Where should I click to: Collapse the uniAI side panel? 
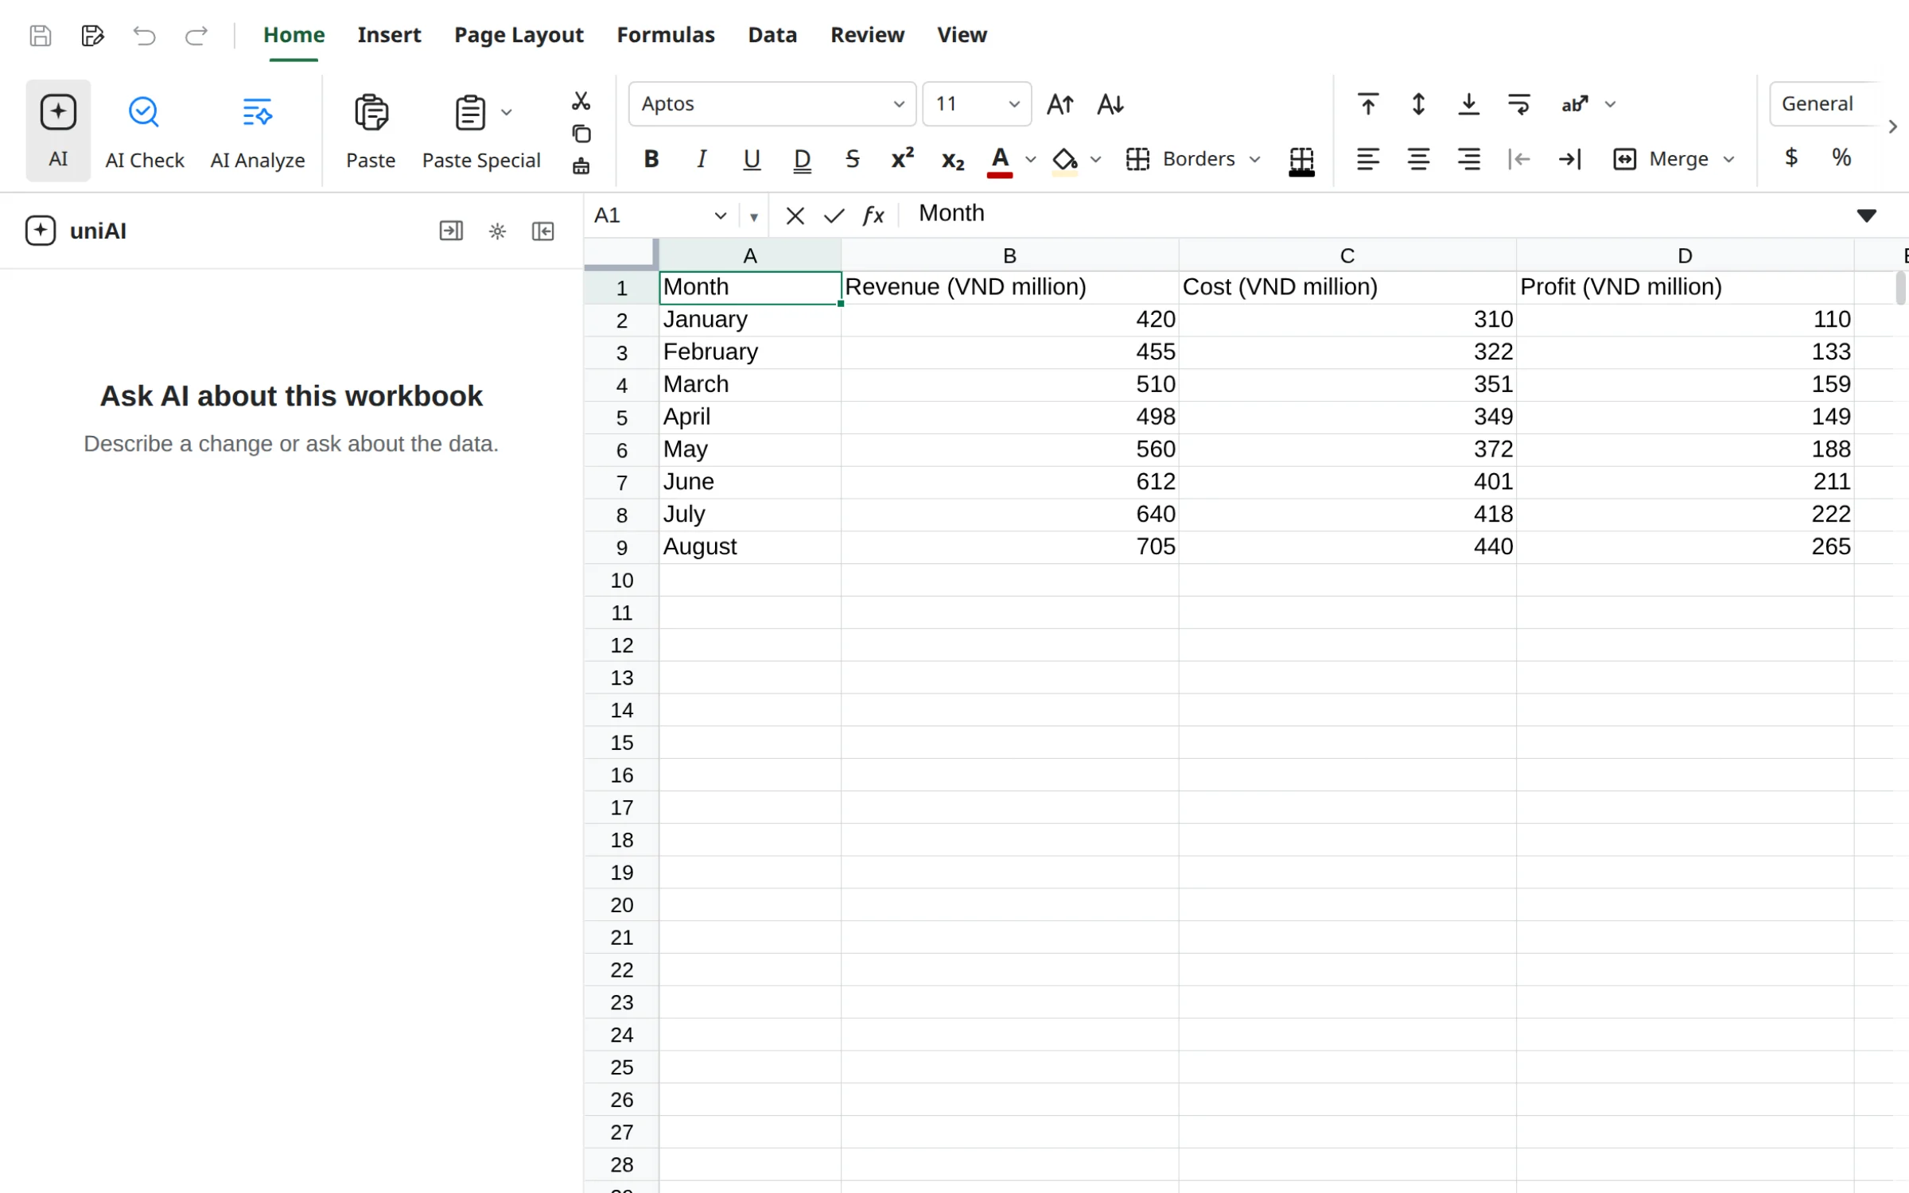click(543, 231)
